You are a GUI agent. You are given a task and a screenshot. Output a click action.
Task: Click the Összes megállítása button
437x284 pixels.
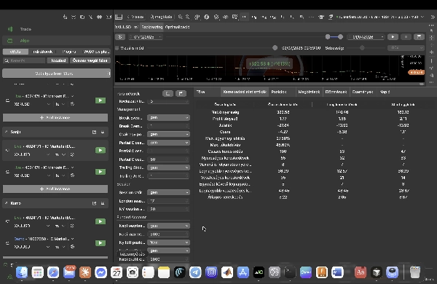[x=90, y=60]
